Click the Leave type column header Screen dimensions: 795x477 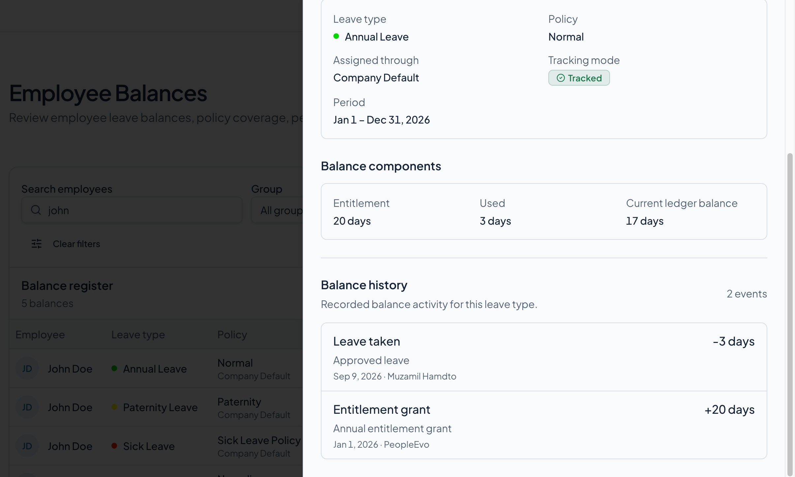138,334
